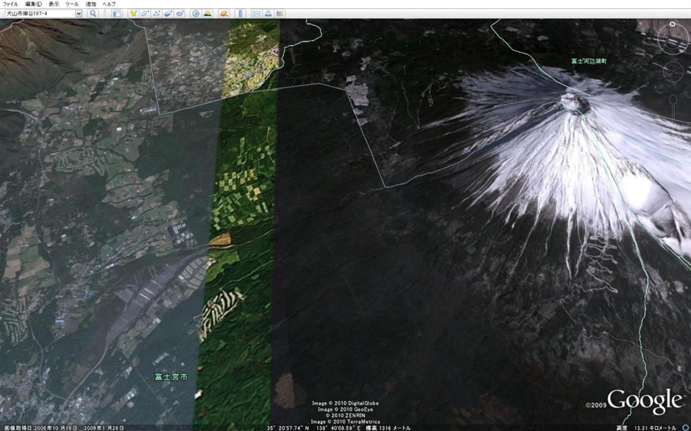This screenshot has width=691, height=431.
Task: Open the 表示 menu
Action: point(53,4)
